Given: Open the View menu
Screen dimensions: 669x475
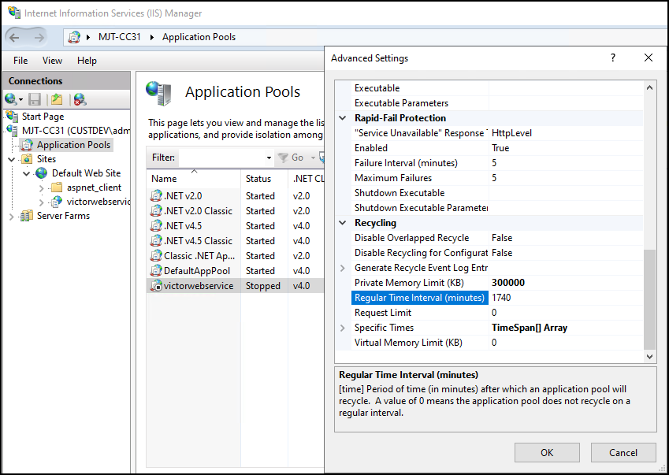Looking at the screenshot, I should point(52,60).
